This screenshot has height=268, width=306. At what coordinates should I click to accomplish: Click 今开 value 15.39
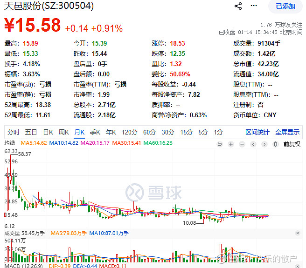tap(99, 43)
